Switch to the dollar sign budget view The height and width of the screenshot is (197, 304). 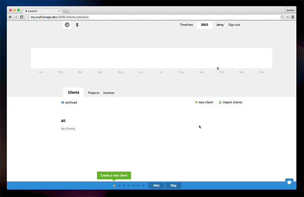pos(77,25)
